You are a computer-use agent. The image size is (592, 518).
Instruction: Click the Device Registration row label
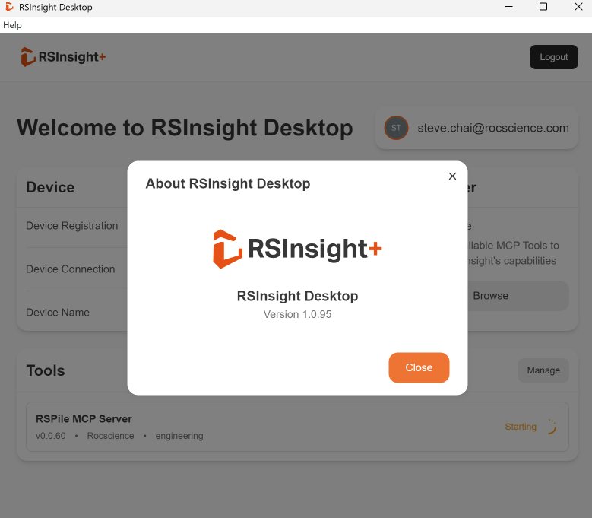[x=71, y=226]
